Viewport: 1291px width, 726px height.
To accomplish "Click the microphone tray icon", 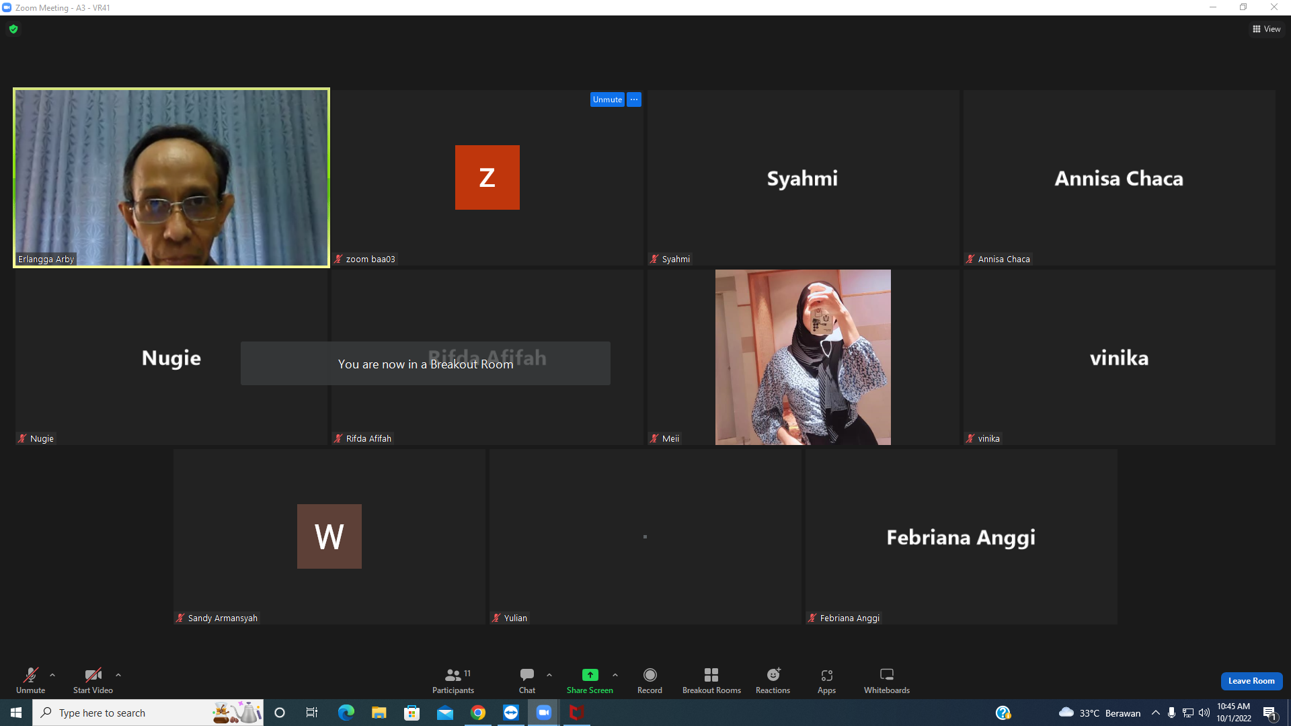I will pos(1171,713).
